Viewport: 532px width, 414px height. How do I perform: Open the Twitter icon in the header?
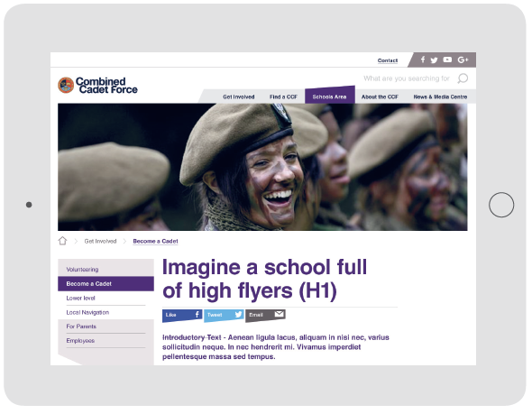point(434,60)
